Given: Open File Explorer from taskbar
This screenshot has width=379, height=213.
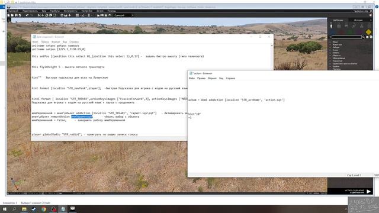Looking at the screenshot, I should click(x=24, y=209).
